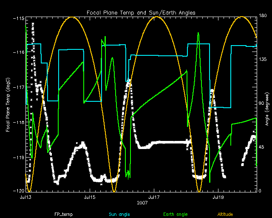Select the 135 angle tick label
The width and height of the screenshot is (272, 218).
point(263,60)
